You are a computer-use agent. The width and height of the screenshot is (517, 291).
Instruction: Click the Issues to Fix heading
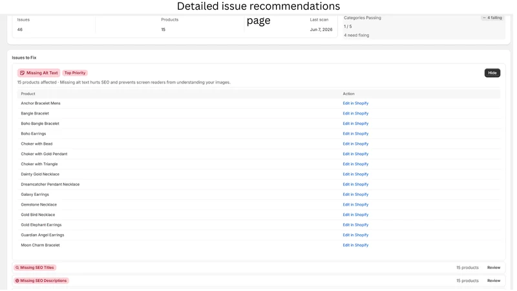(24, 58)
